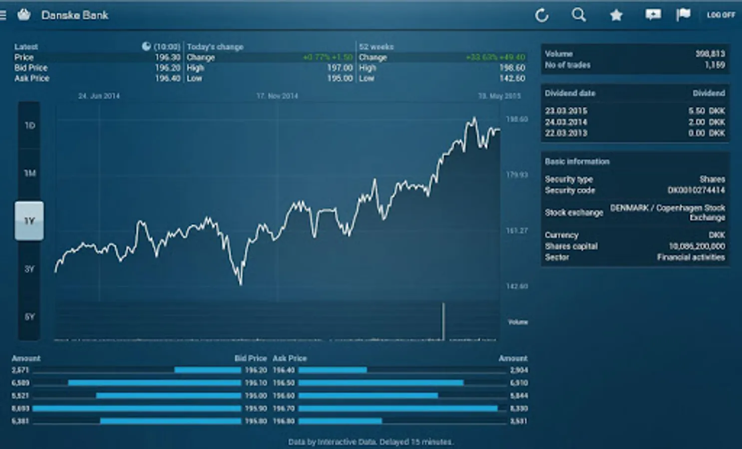The height and width of the screenshot is (449, 742).
Task: Click the 22.03.2013 dividend row
Action: pos(635,133)
